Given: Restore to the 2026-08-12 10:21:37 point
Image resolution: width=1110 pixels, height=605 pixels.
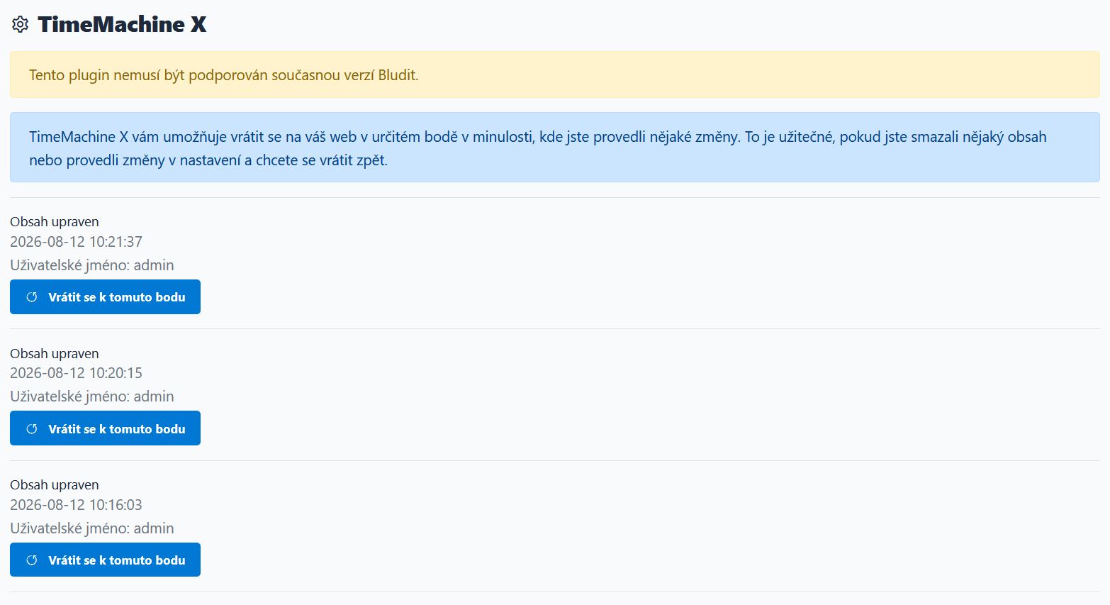Looking at the screenshot, I should pyautogui.click(x=105, y=296).
